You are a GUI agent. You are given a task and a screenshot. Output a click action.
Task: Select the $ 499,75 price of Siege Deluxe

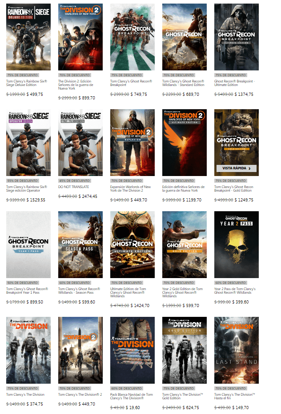tap(35, 94)
